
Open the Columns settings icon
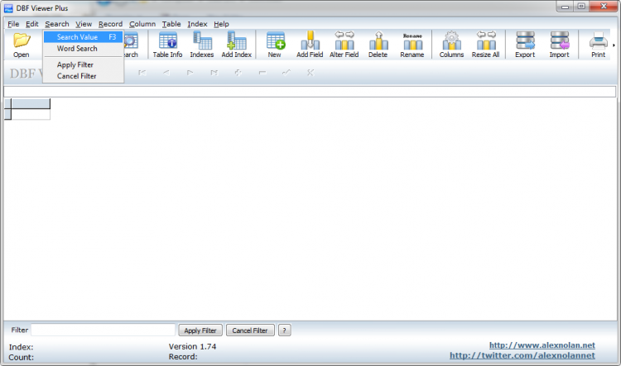[451, 45]
